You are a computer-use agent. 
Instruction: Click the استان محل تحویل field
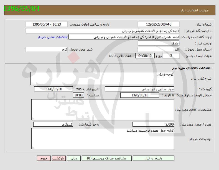[x=158, y=49]
